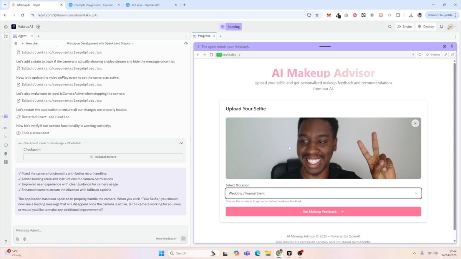Open the Preview monitor icon in sidebar
This screenshot has height=259, width=461.
tap(5, 145)
